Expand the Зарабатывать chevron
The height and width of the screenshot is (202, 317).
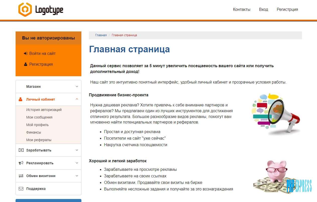pos(77,150)
